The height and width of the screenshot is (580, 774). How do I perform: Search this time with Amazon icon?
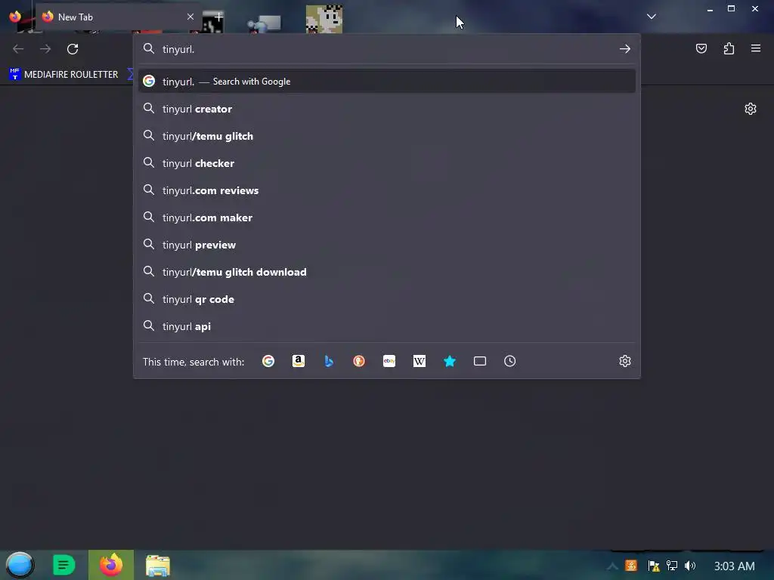pos(298,361)
